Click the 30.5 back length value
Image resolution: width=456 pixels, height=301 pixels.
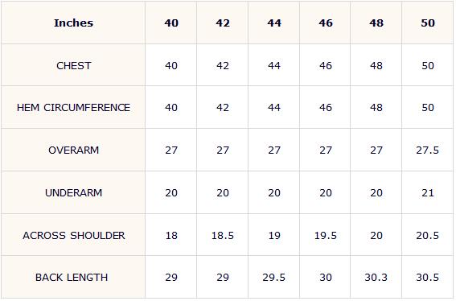pyautogui.click(x=428, y=277)
